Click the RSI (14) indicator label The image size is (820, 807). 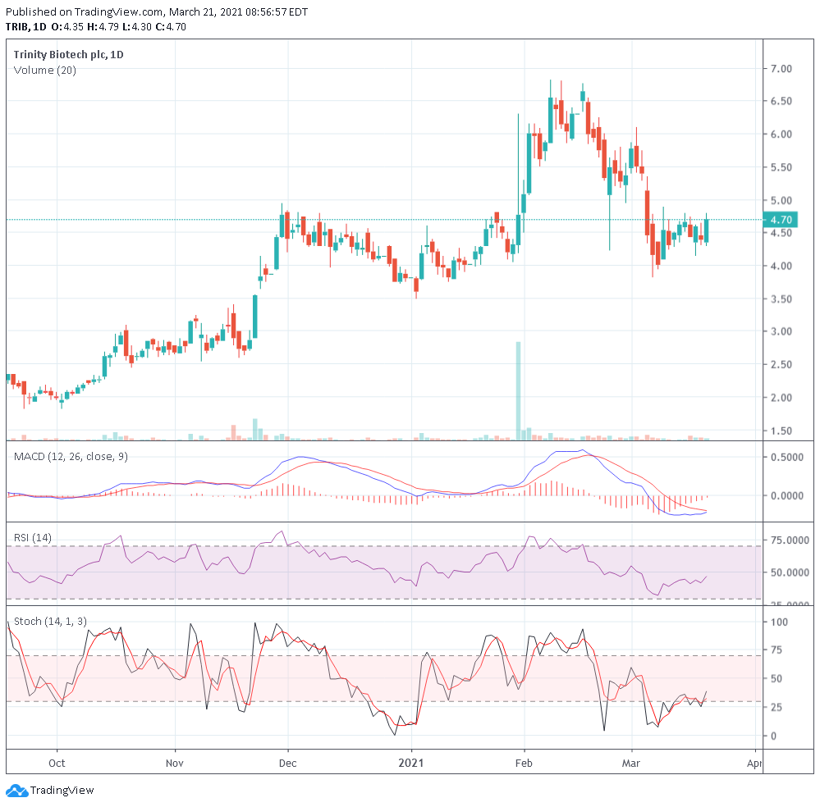pos(33,537)
